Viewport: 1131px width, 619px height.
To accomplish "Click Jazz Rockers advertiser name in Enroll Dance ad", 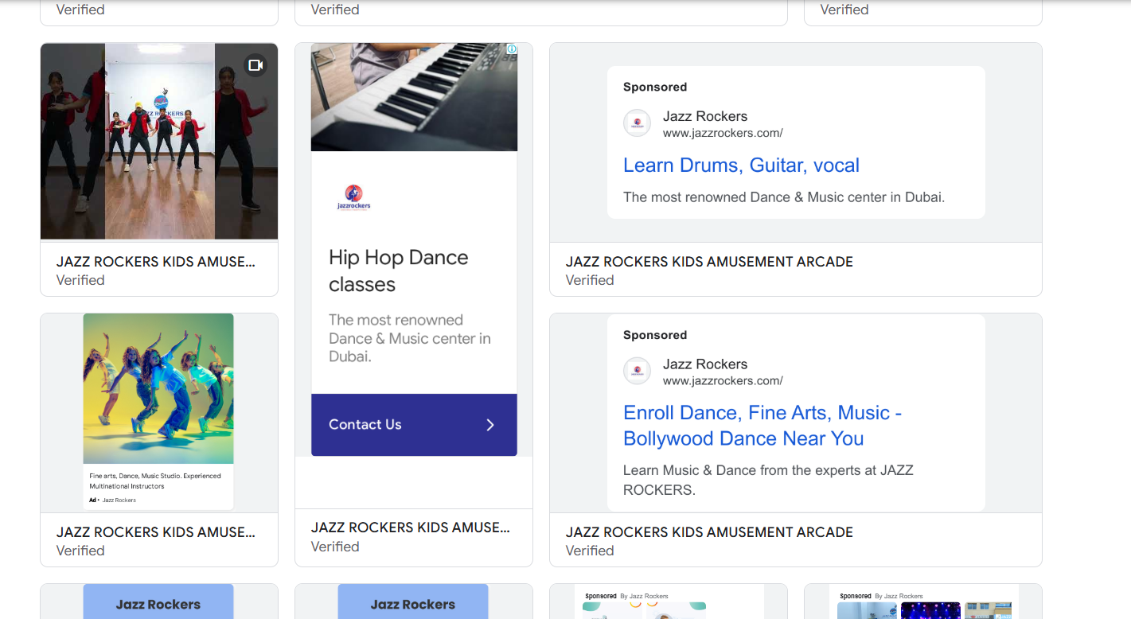I will point(704,364).
